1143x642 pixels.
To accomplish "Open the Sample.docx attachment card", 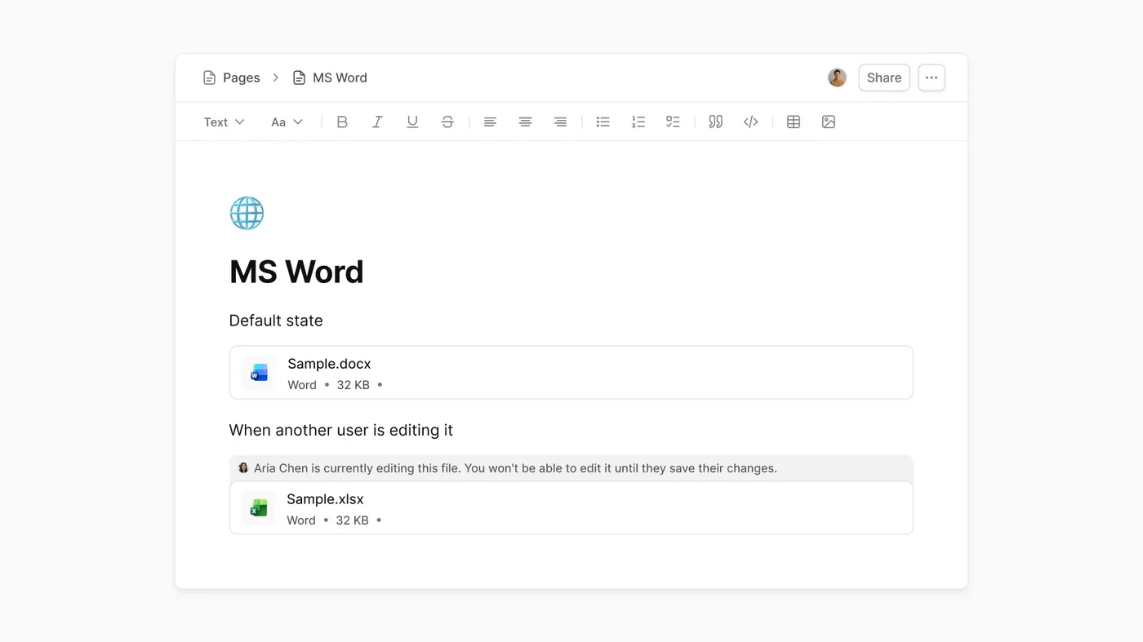I will [571, 373].
